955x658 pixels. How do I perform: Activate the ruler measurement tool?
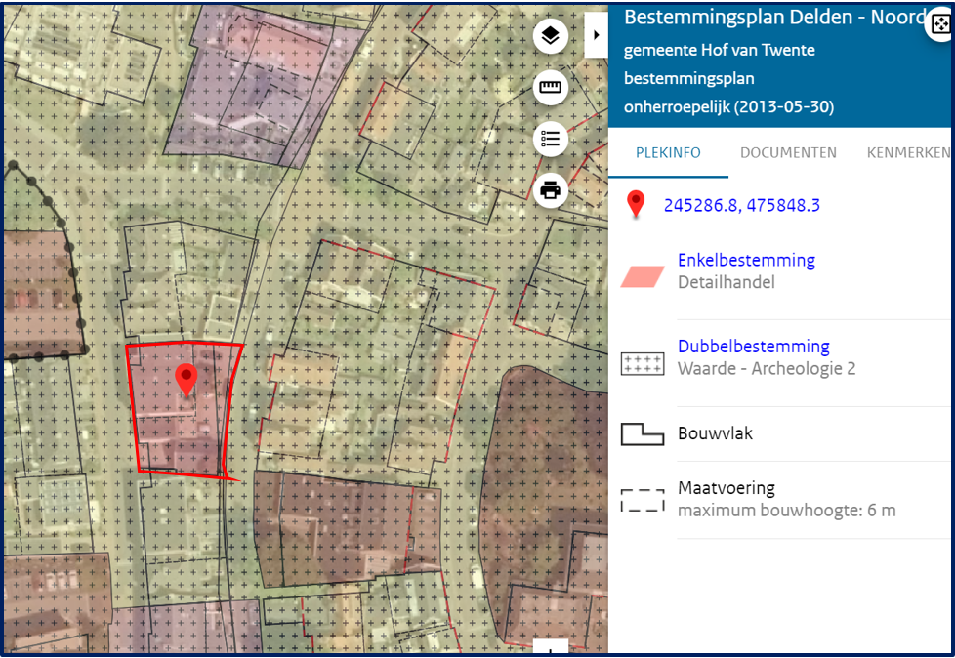(551, 88)
